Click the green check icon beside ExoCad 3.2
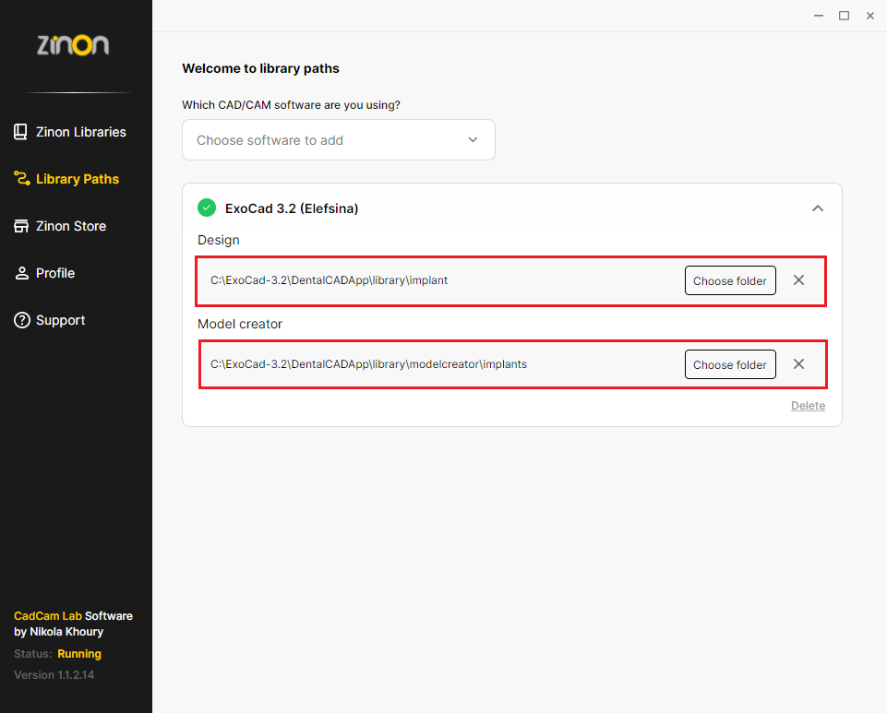 tap(207, 208)
